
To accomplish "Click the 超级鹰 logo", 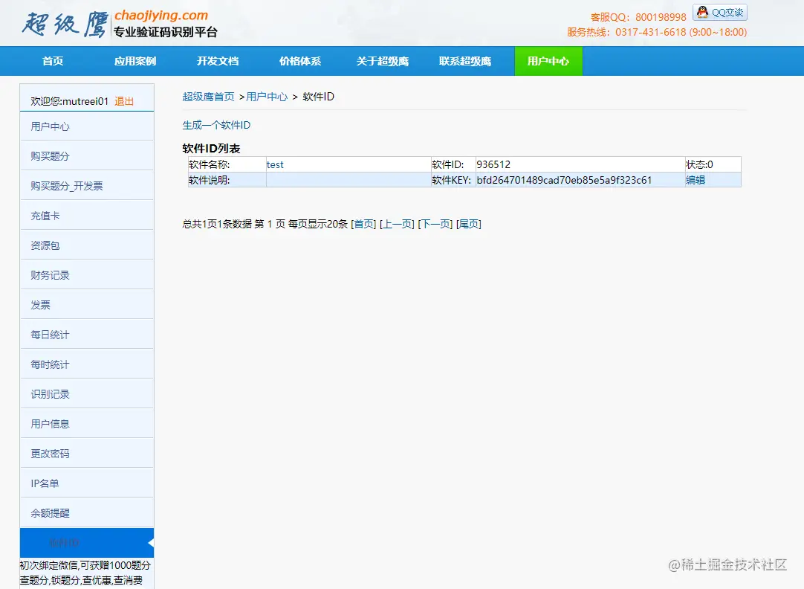I will tap(65, 25).
